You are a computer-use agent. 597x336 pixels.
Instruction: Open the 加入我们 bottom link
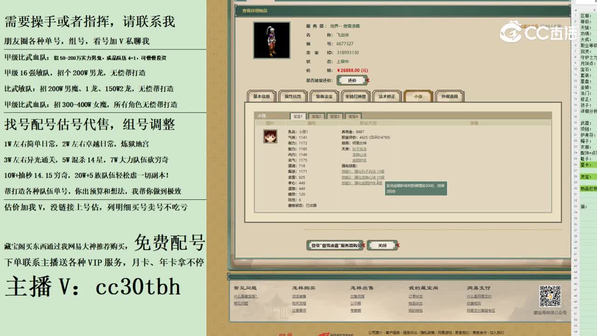pos(497,333)
